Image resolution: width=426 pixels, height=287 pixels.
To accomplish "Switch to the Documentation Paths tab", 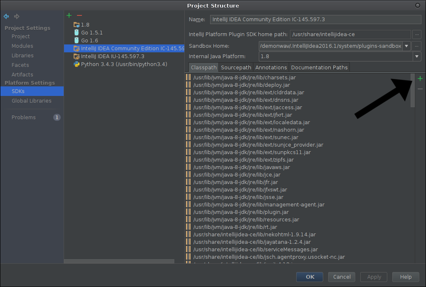I will click(x=319, y=68).
